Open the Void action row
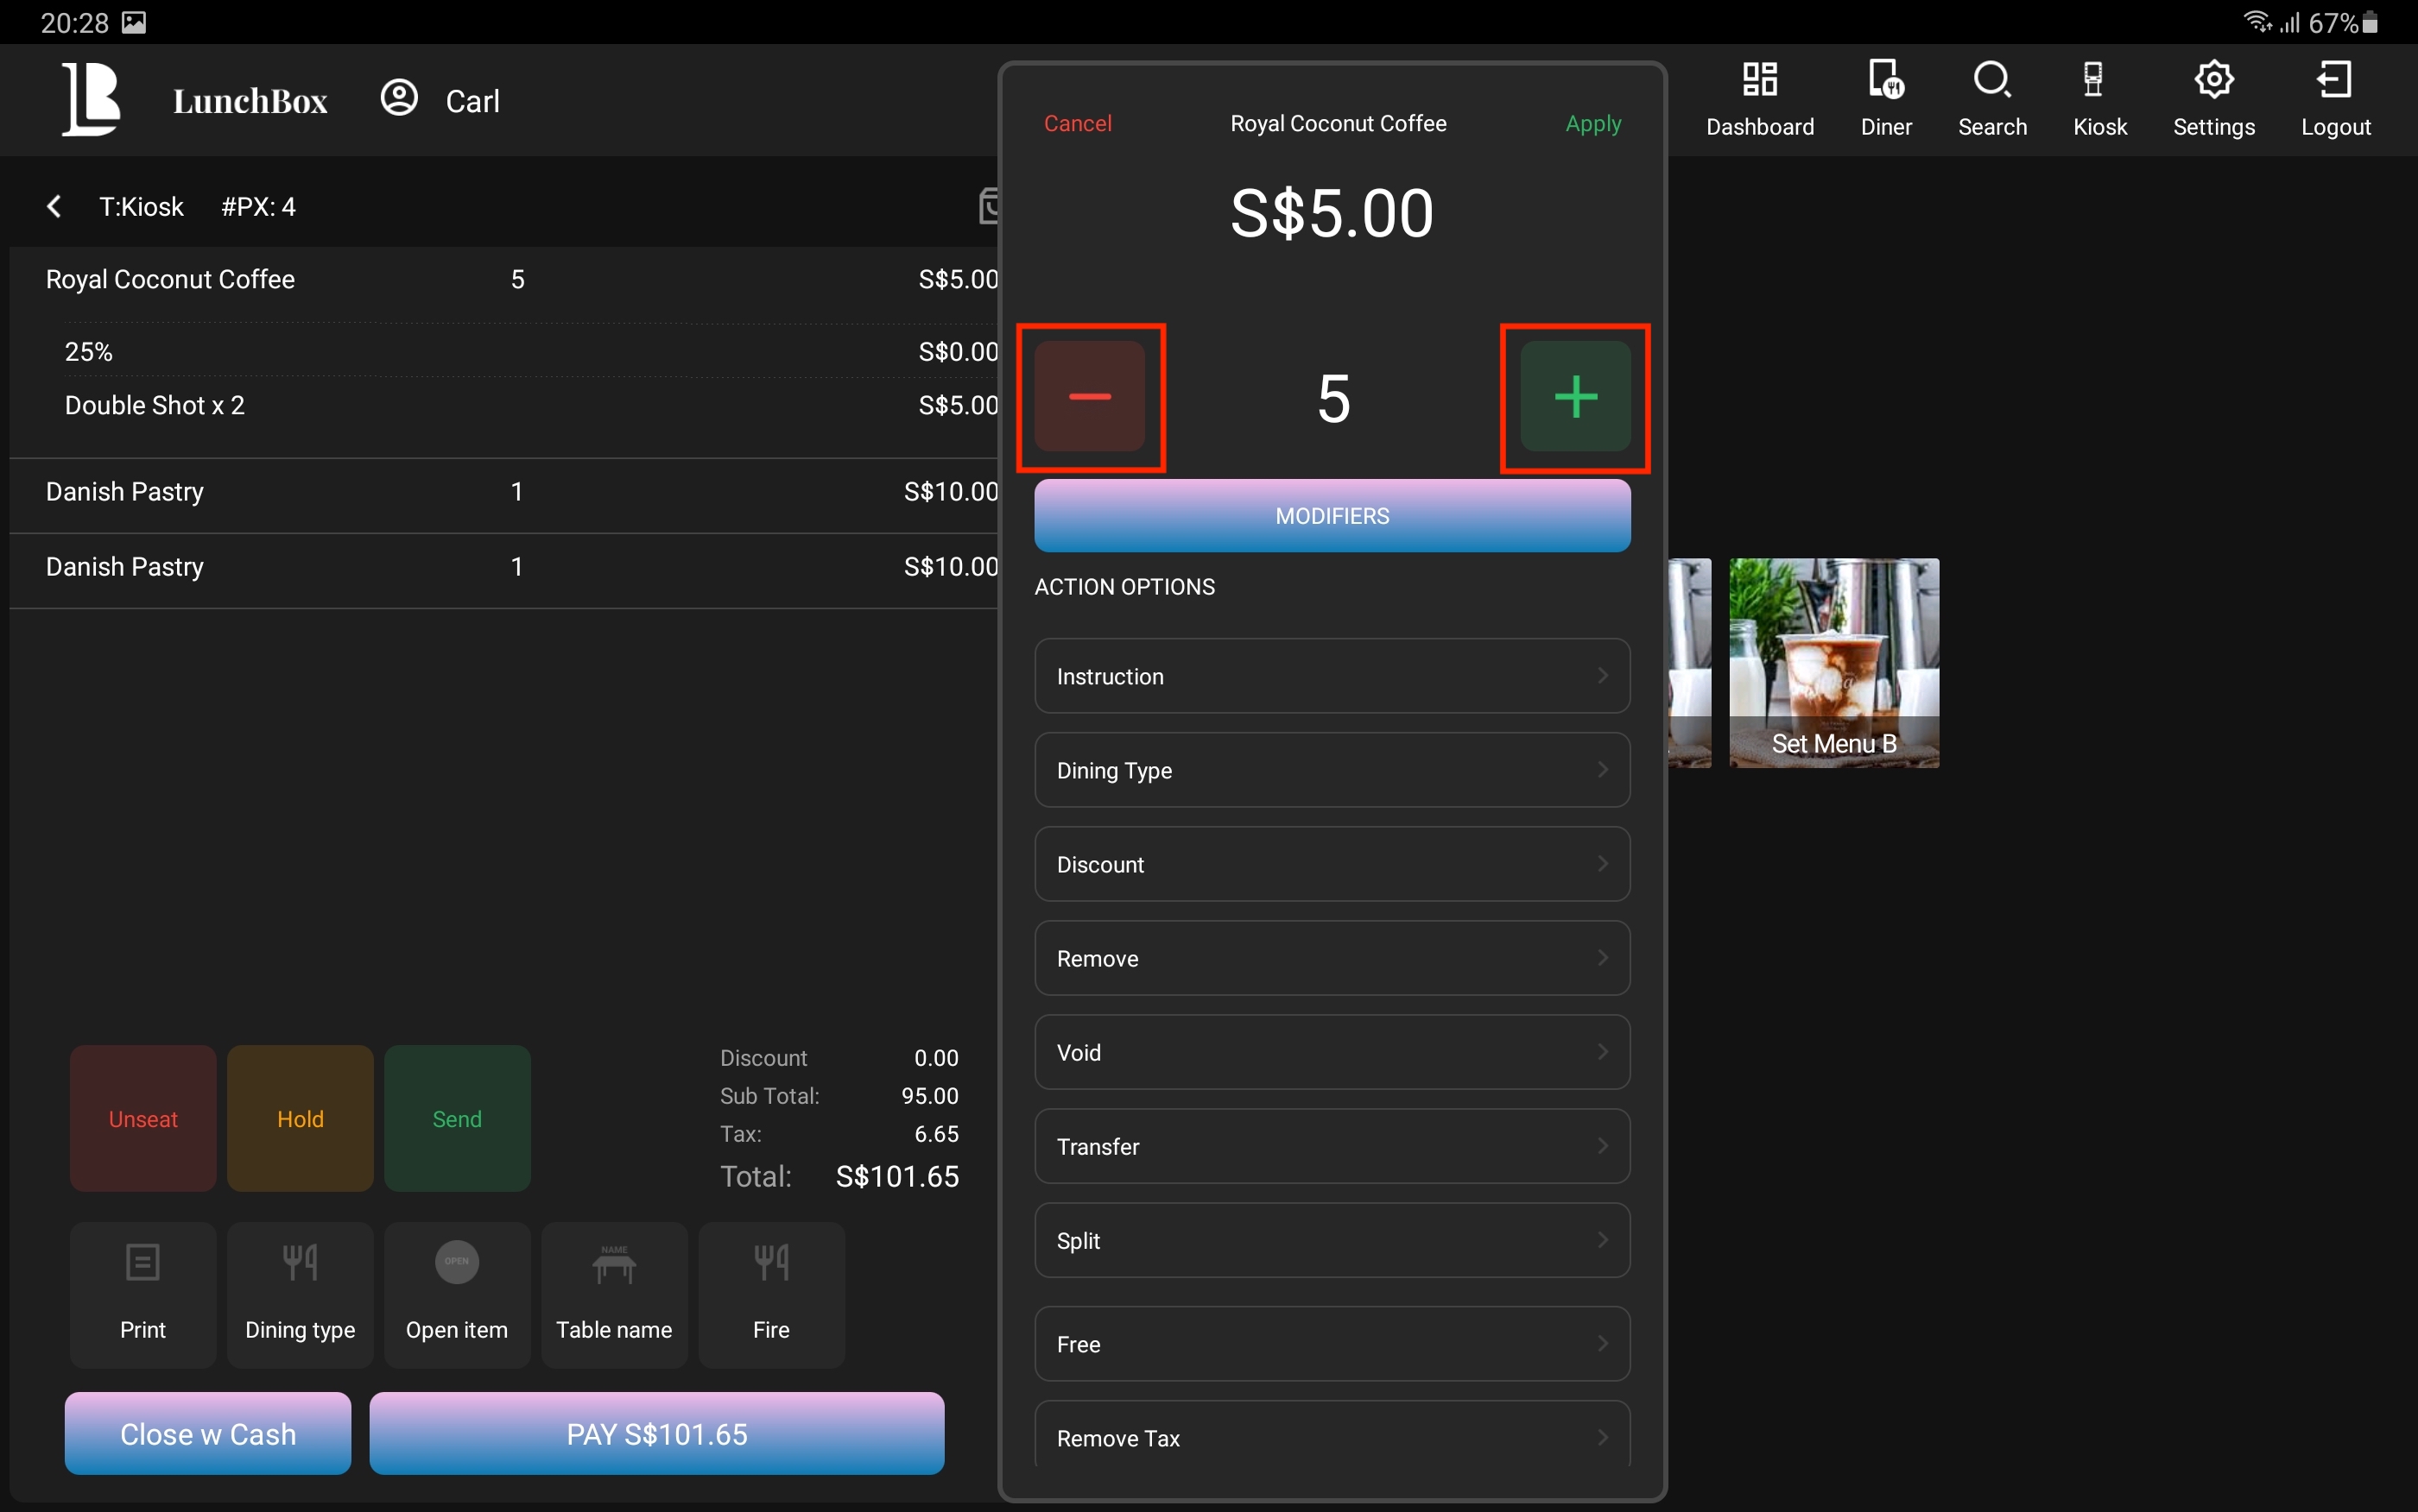 (x=1332, y=1052)
